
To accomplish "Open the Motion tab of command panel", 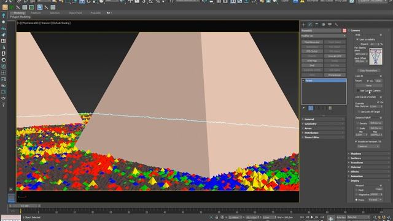I will [323, 25].
